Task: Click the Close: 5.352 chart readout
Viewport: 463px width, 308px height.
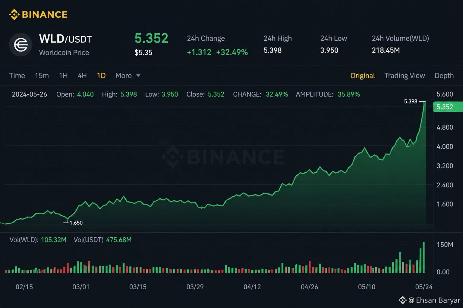Action: (205, 94)
